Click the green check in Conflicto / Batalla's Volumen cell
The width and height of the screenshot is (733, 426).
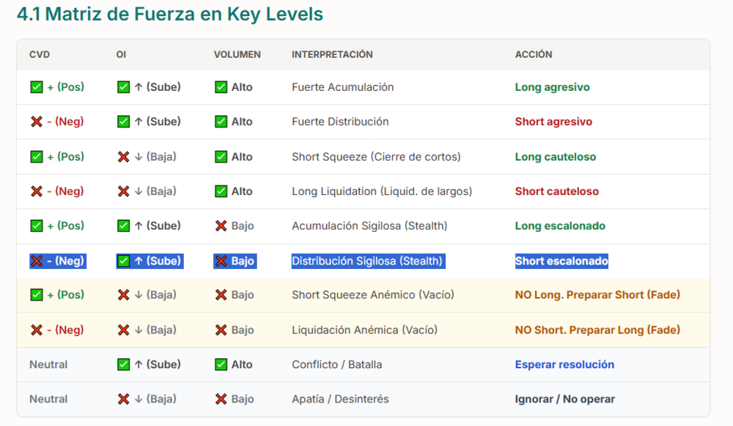tap(221, 364)
